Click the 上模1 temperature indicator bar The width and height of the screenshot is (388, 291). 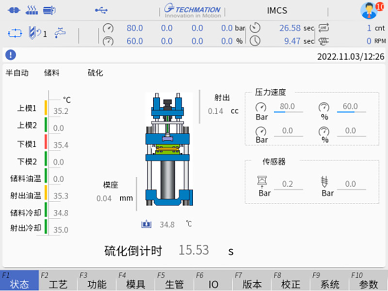(46, 108)
